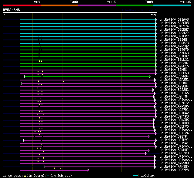Select the UniRef100_C6T941 label
194x178 pixels.
tap(174, 143)
